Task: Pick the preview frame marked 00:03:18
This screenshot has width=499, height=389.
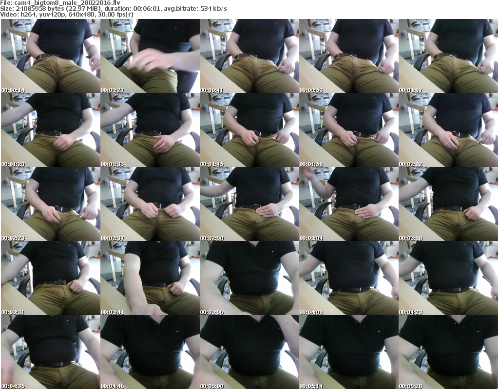Action: tap(448, 204)
